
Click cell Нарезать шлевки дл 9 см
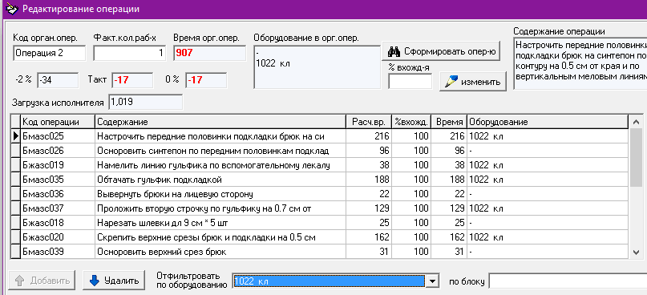[x=220, y=223]
